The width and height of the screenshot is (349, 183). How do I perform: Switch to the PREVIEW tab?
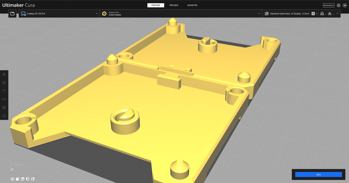click(174, 5)
